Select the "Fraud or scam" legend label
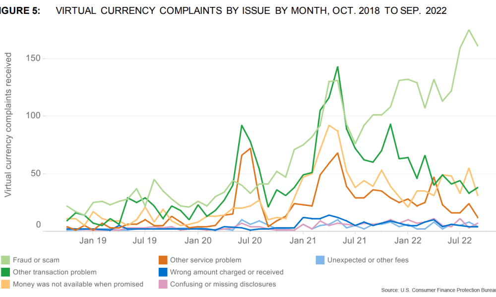496x297 pixels. pyautogui.click(x=37, y=260)
